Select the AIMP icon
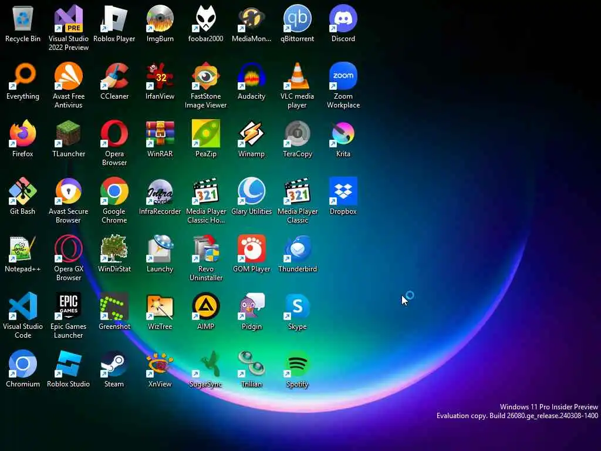This screenshot has height=451, width=601. point(206,306)
